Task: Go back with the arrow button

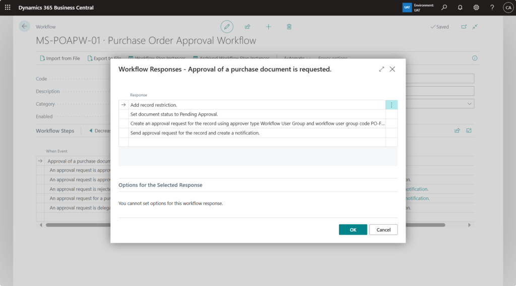Action: [24, 26]
